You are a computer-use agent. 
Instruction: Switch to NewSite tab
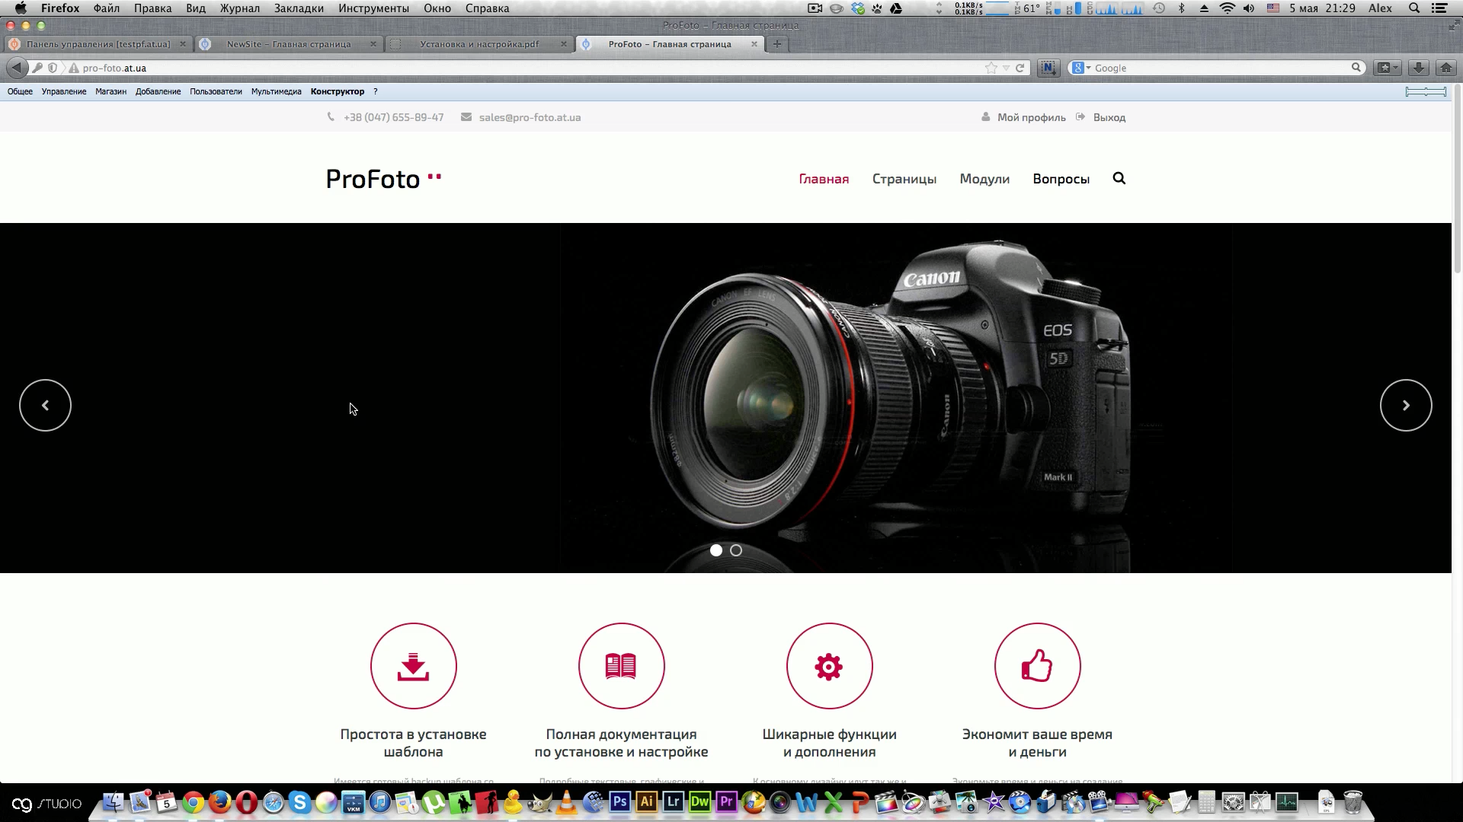[288, 44]
